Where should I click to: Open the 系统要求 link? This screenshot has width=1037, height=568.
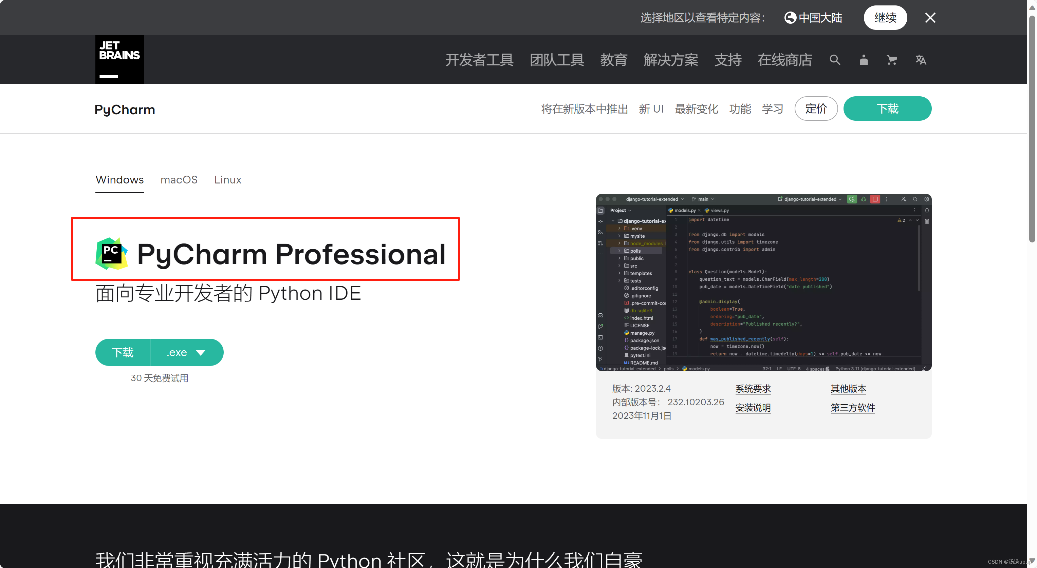pyautogui.click(x=753, y=389)
